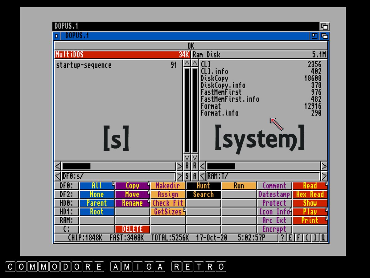Image resolution: width=370 pixels, height=278 pixels.
Task: Click scroll-down arrow of the right file list
Action: click(195, 157)
